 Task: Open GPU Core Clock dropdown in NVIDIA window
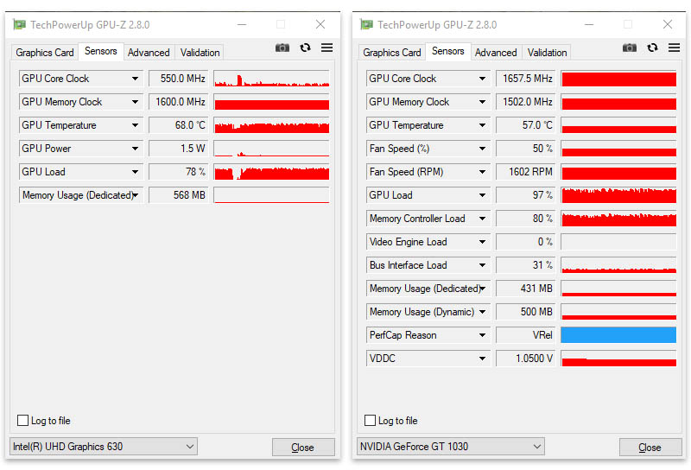(482, 79)
